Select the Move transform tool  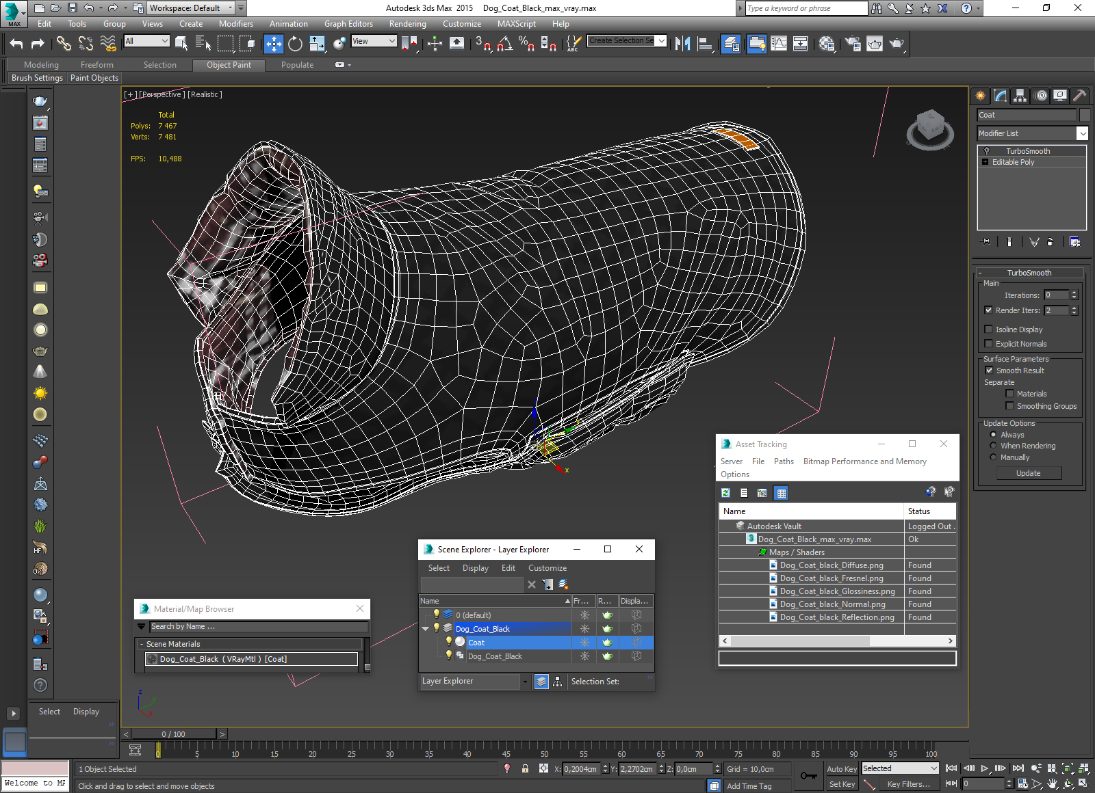tap(273, 44)
